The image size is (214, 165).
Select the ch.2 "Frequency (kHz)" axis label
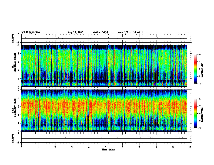click(x=15, y=107)
